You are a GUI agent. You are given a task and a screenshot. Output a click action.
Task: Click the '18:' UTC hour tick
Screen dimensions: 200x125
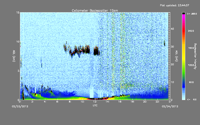tap(132, 102)
